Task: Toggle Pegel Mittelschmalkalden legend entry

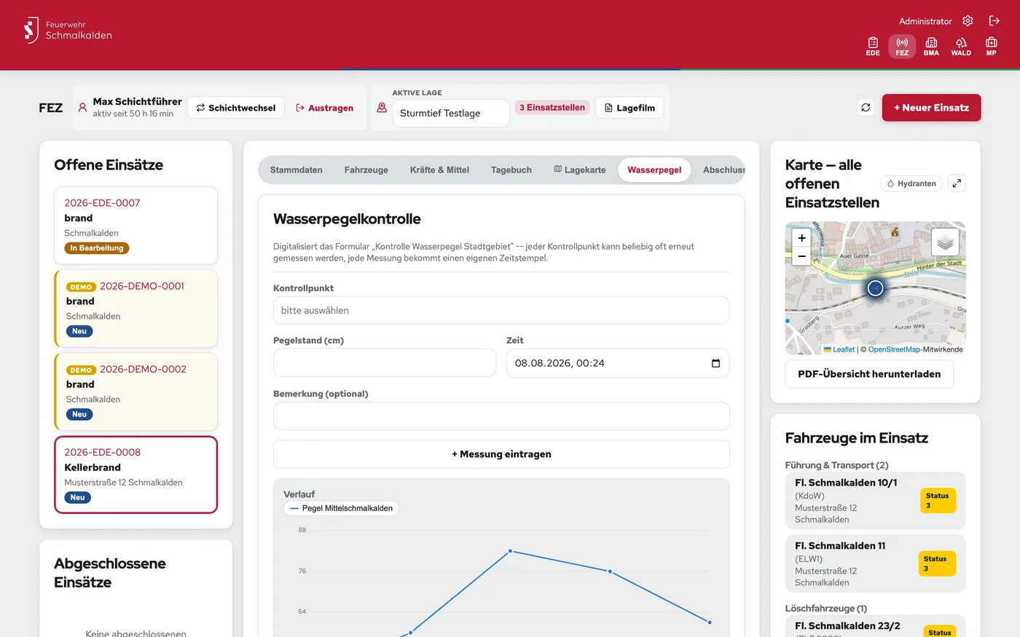Action: [x=341, y=508]
